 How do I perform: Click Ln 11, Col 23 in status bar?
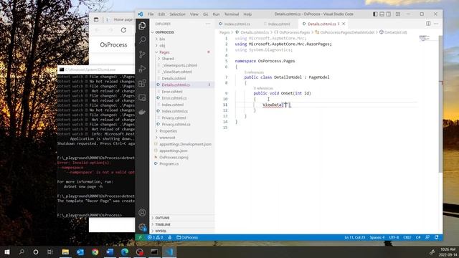click(x=354, y=237)
